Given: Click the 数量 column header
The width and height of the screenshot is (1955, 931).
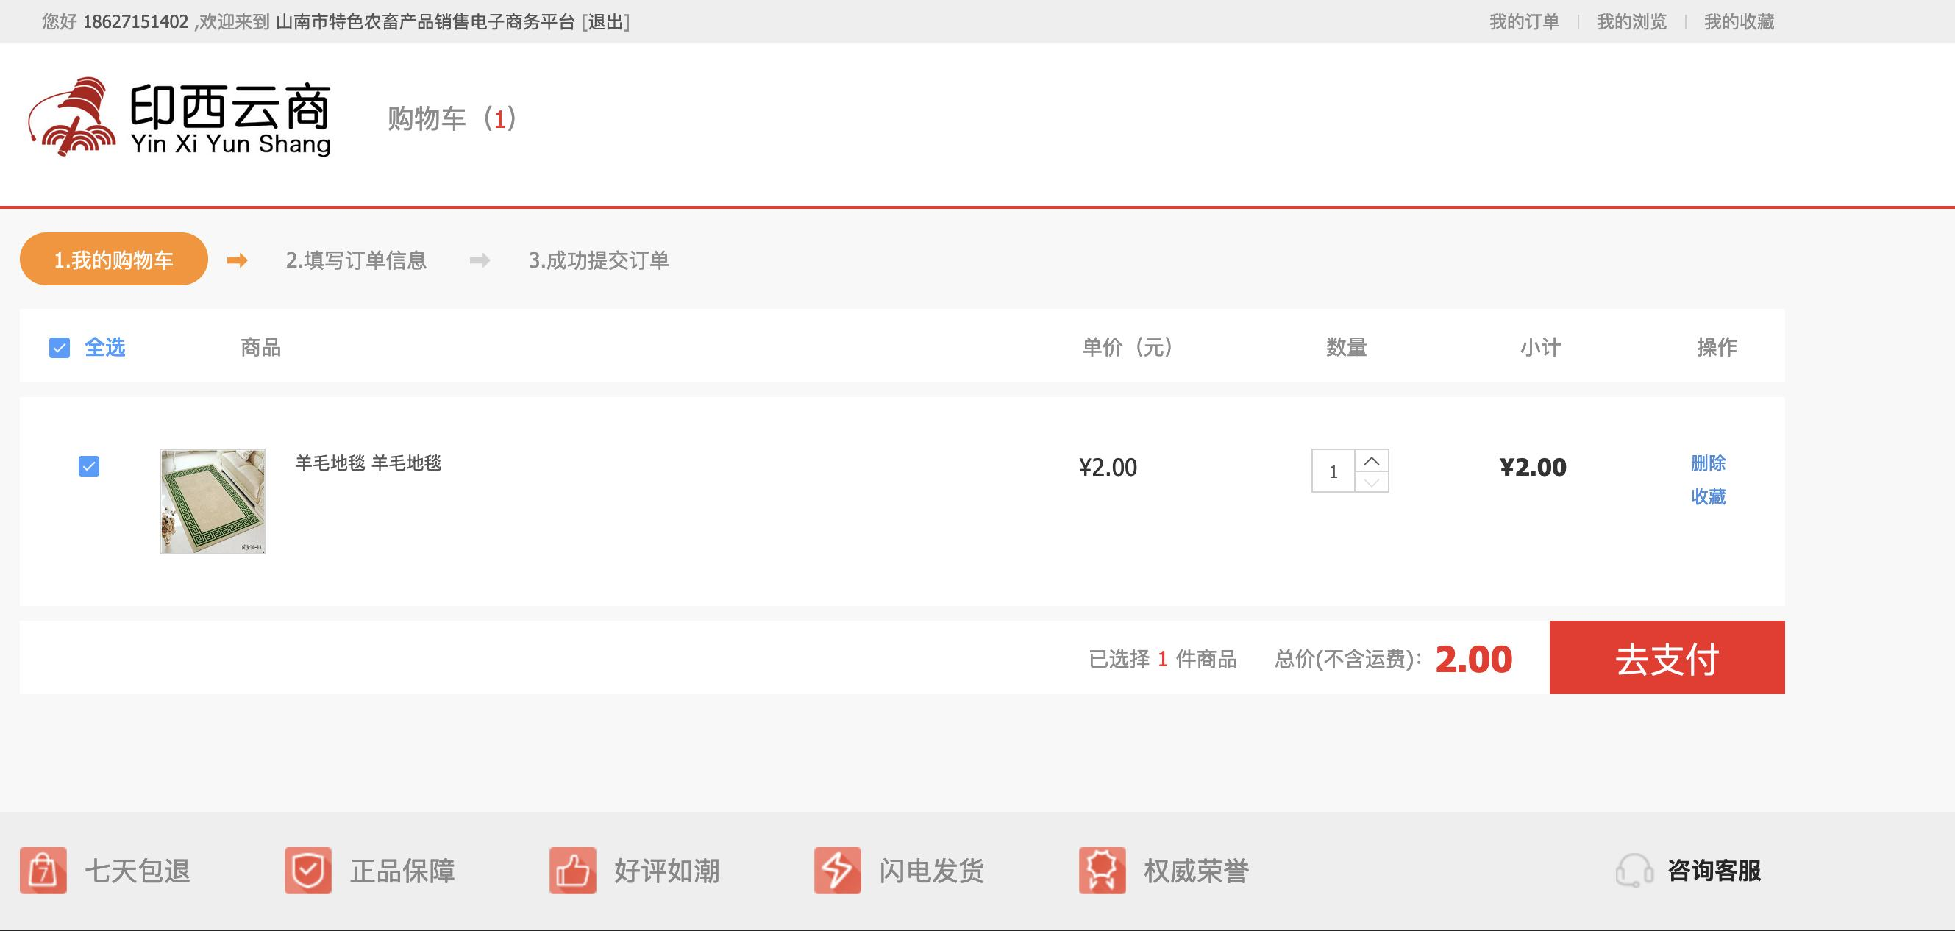Looking at the screenshot, I should click(x=1346, y=348).
